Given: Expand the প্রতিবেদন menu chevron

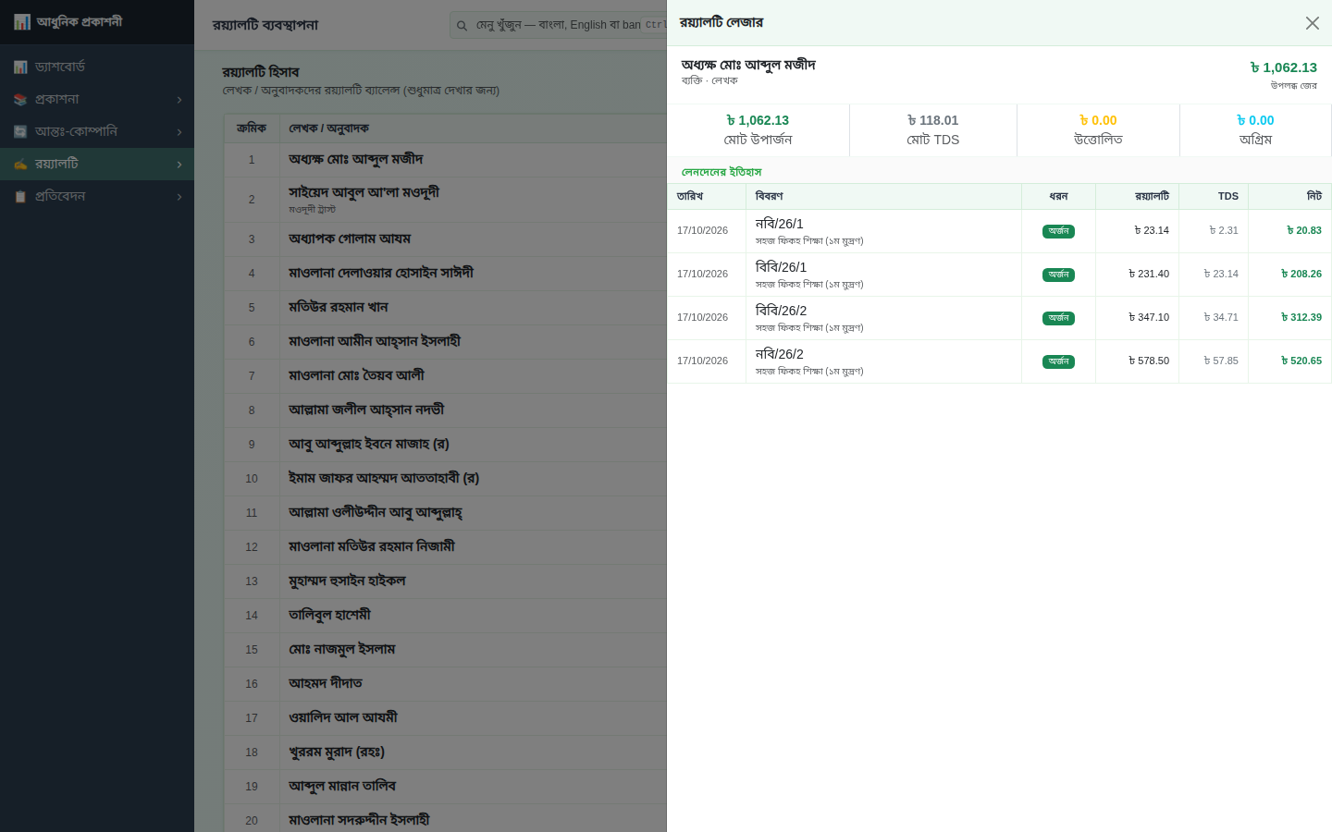Looking at the screenshot, I should pyautogui.click(x=179, y=197).
